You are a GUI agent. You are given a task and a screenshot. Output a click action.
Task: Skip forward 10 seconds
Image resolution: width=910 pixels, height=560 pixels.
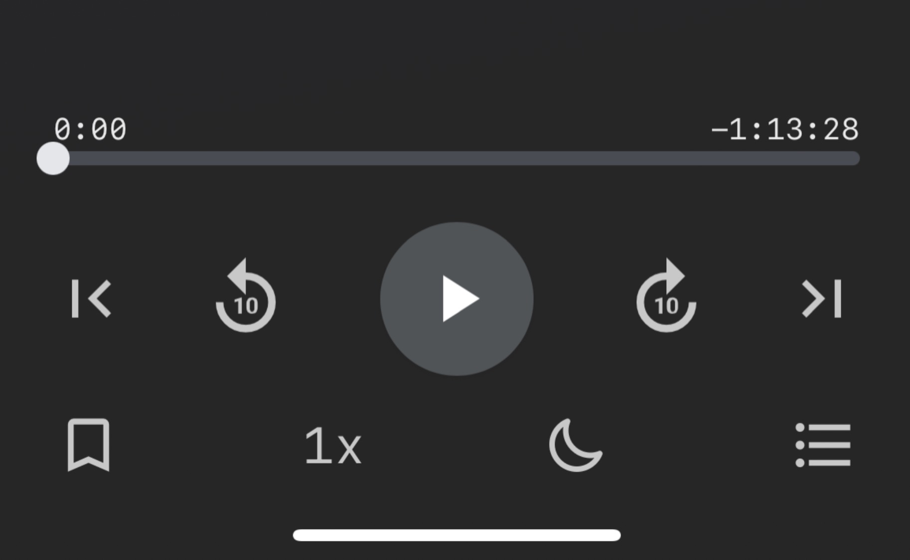[666, 295]
